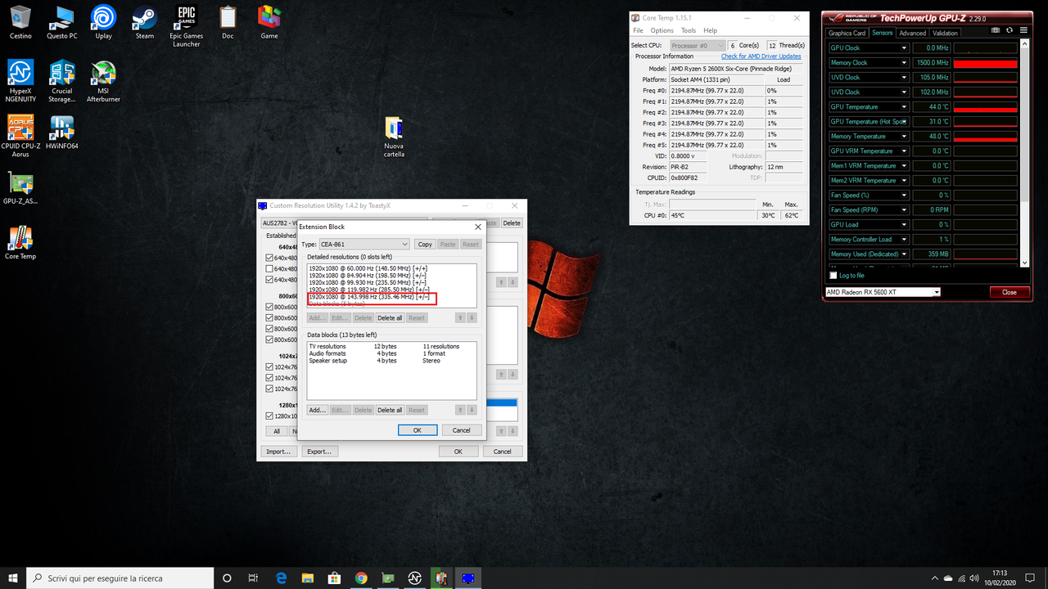Open the GPU Clock sensor dropdown

[x=904, y=48]
